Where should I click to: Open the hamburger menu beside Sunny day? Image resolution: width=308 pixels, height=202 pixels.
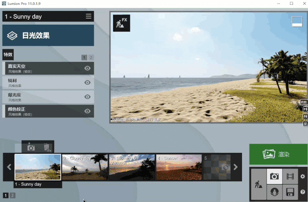88,16
